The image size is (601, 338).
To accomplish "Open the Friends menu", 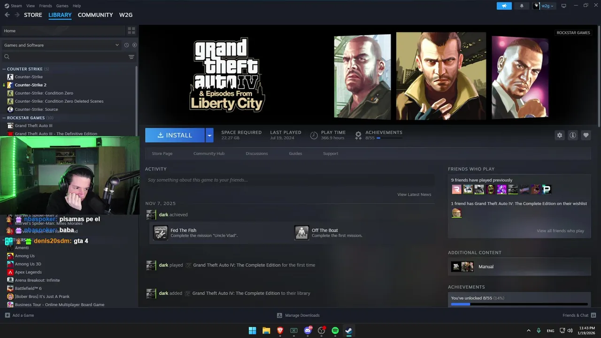I will [46, 6].
